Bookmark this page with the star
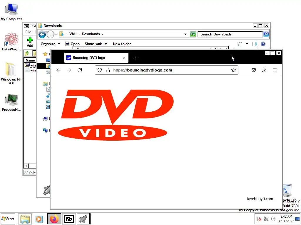The image size is (301, 225). pos(234,70)
